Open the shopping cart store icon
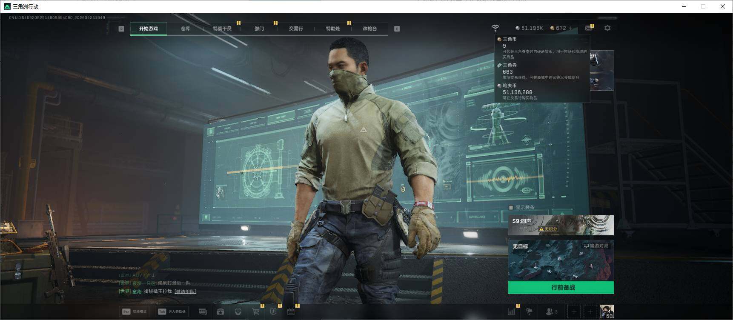This screenshot has height=320, width=733. click(x=256, y=312)
